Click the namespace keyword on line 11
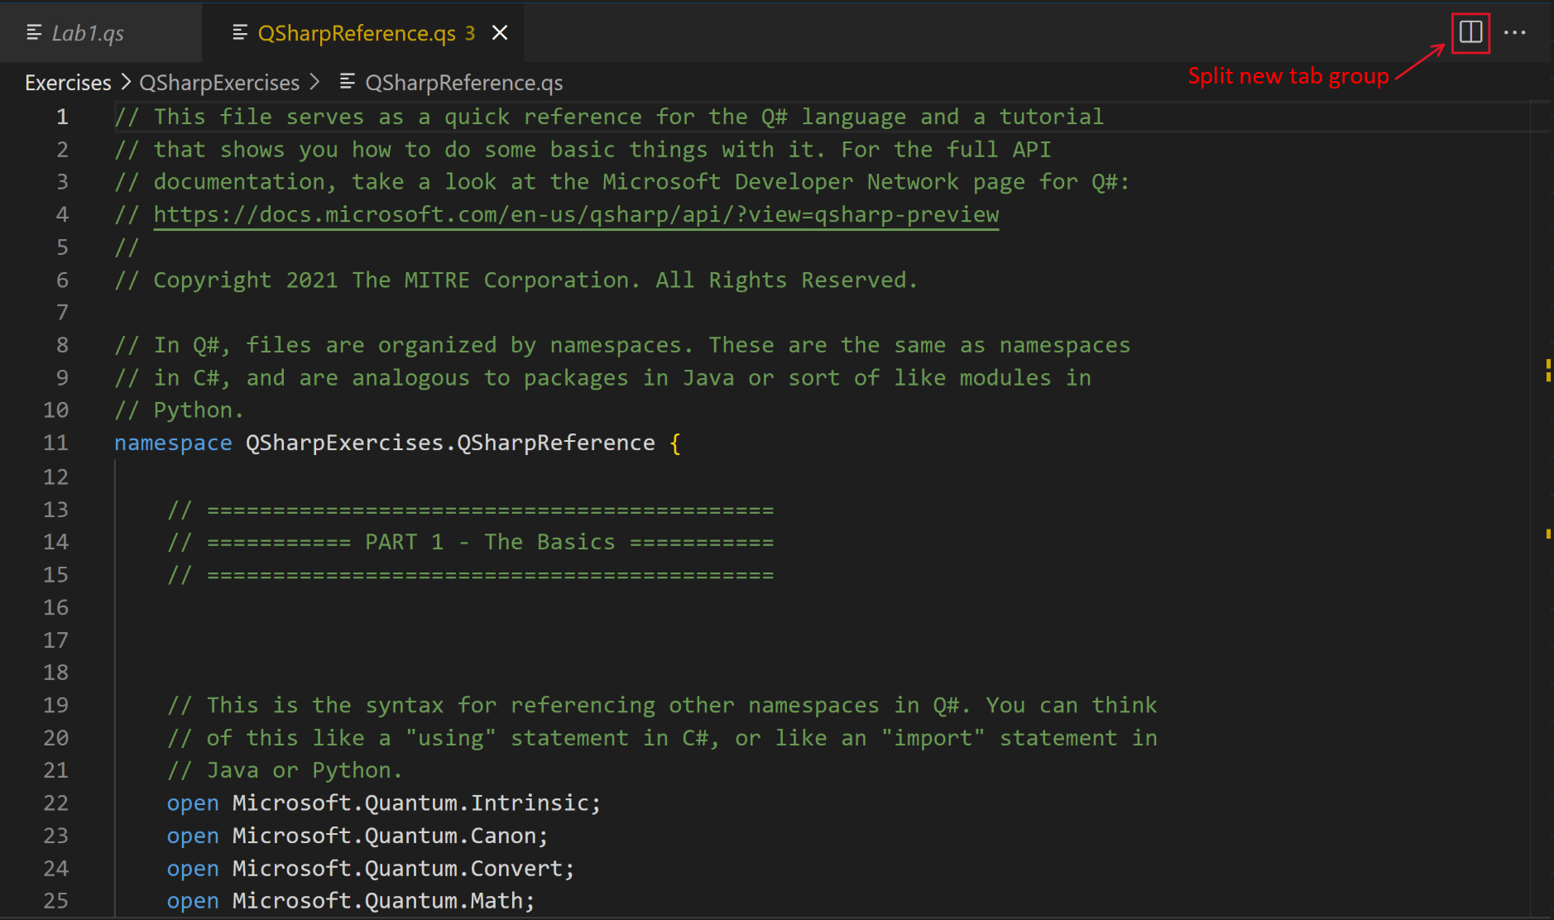 click(173, 443)
